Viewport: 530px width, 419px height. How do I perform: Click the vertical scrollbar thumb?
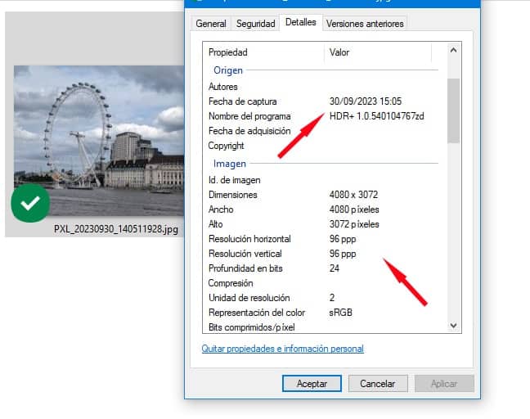tap(454, 110)
